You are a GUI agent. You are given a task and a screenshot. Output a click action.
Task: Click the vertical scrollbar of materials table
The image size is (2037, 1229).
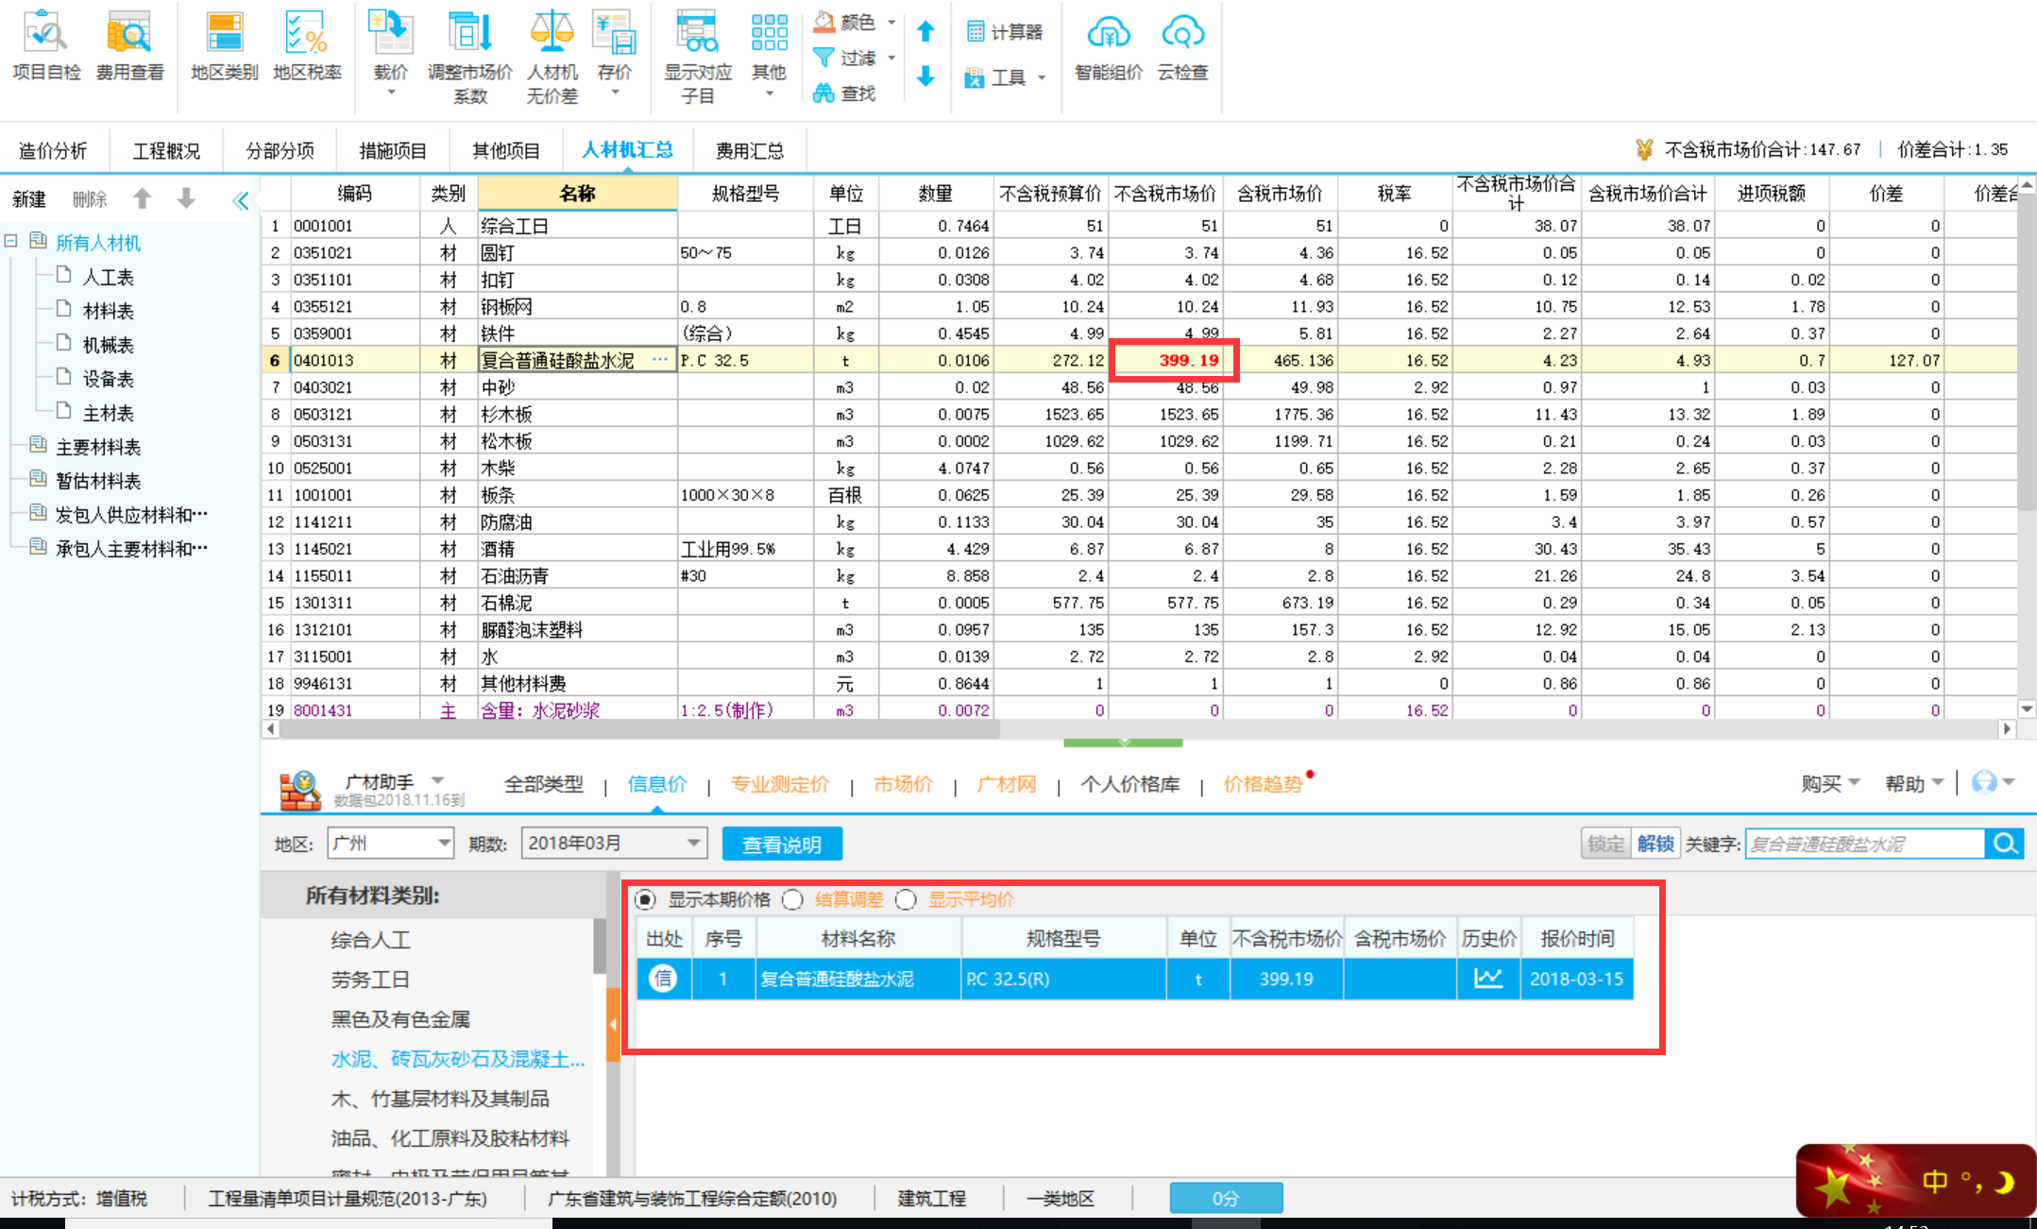pyautogui.click(x=2027, y=351)
